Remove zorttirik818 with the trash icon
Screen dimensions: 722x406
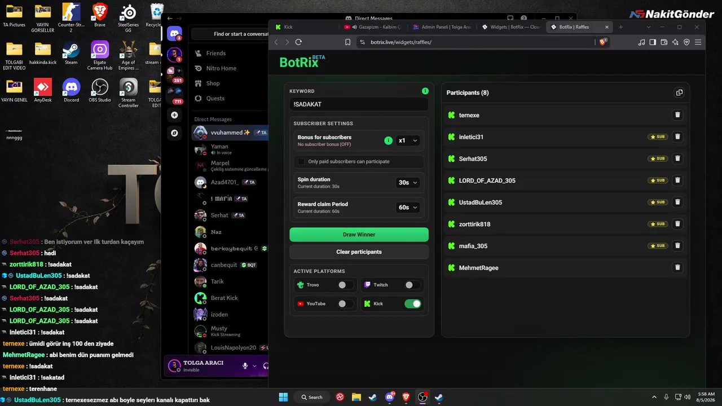(677, 224)
